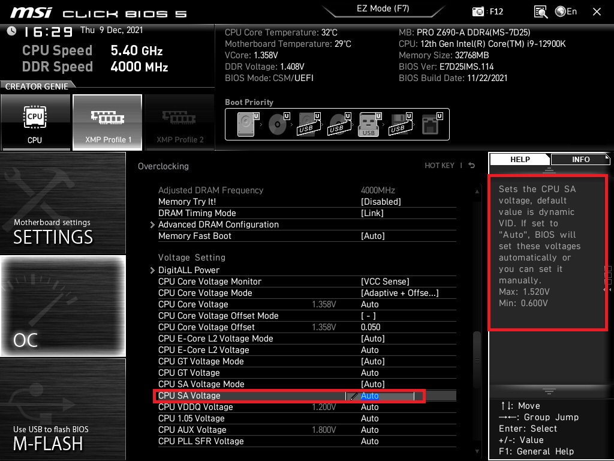Edit the CPU Core Voltage Offset 0.050 value

(x=371, y=327)
